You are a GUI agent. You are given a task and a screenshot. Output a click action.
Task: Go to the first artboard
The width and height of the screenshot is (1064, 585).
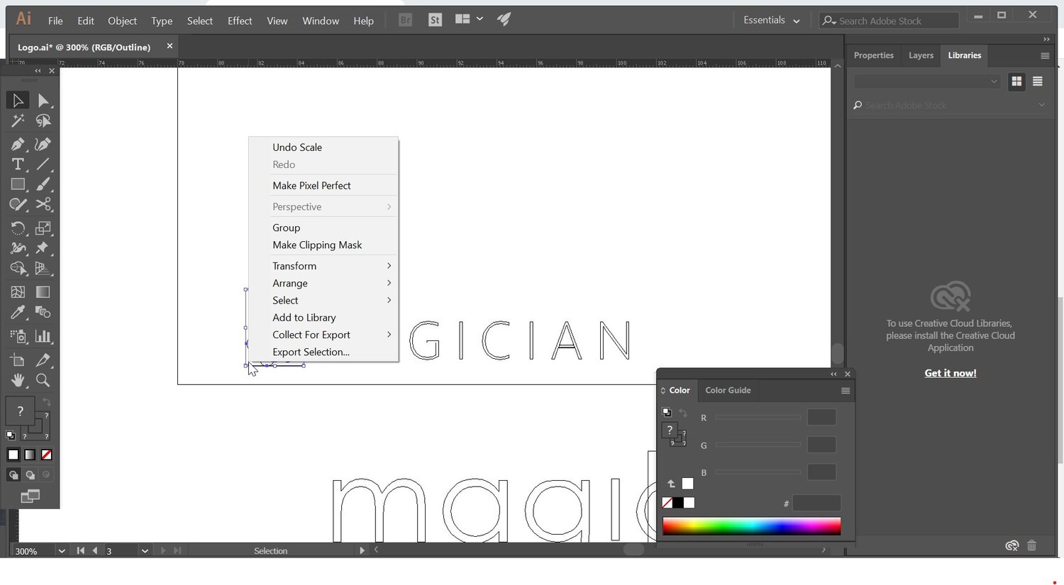click(80, 551)
